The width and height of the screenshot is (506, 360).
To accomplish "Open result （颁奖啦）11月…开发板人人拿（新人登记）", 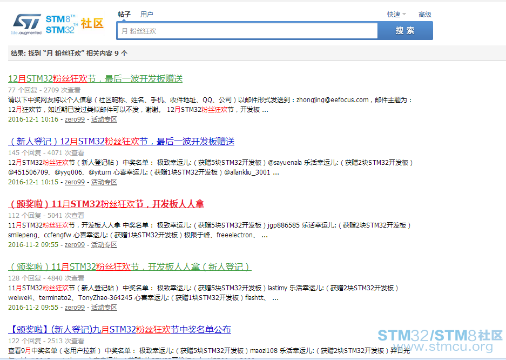I will [x=130, y=266].
